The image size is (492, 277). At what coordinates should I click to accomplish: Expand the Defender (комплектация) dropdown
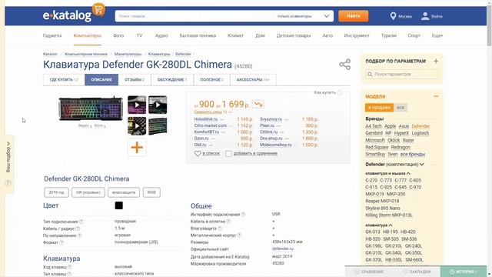(422, 164)
